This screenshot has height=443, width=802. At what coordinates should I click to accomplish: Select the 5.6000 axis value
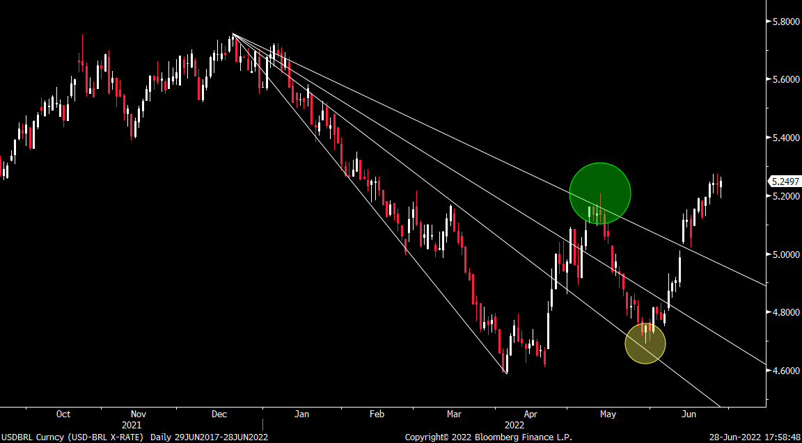[785, 80]
